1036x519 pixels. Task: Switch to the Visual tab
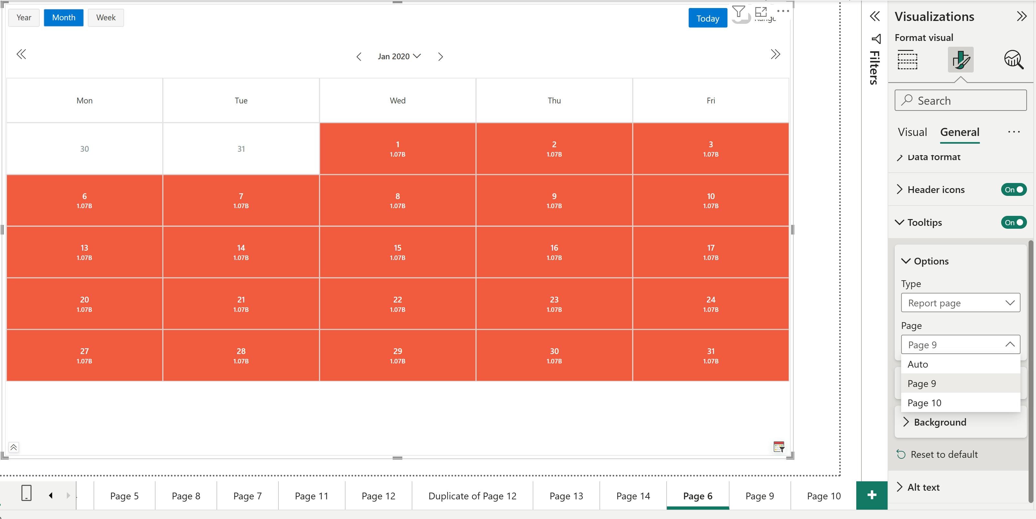(x=912, y=132)
